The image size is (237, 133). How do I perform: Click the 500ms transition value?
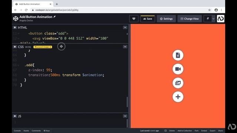click(55, 75)
